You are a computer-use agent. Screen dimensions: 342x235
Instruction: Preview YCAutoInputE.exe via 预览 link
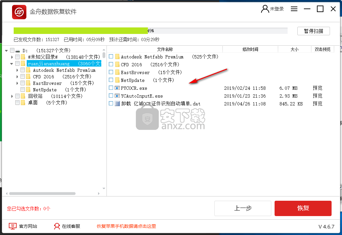coord(317,96)
